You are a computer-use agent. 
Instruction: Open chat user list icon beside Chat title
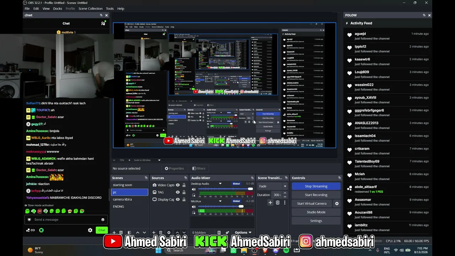(x=103, y=23)
